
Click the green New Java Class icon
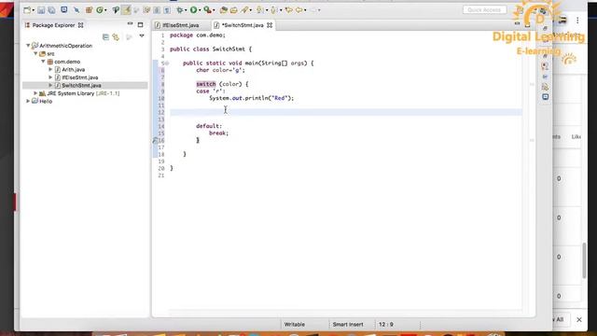(x=100, y=10)
